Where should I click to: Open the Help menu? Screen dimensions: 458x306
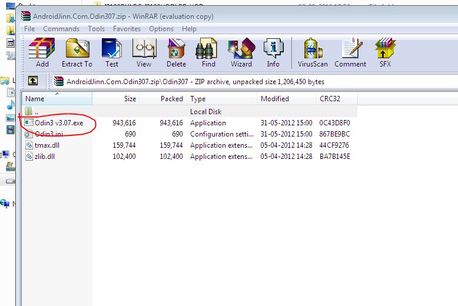tap(189, 29)
